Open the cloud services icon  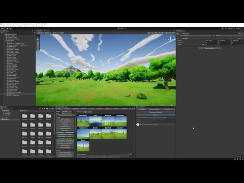point(8,28)
